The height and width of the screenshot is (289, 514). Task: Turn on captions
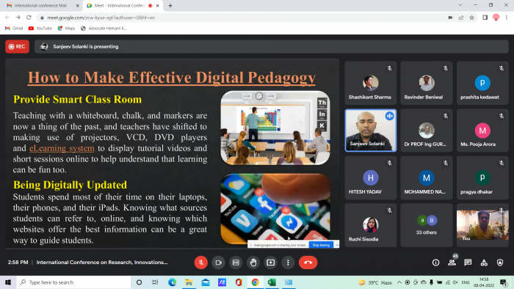tap(236, 263)
